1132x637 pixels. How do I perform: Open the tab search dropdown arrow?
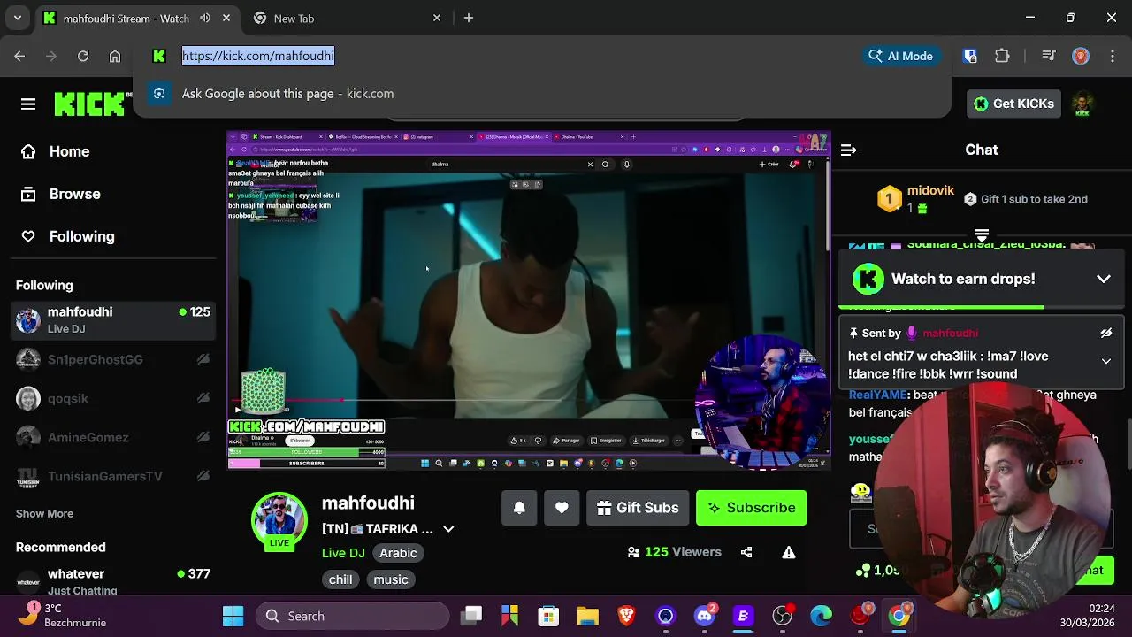click(17, 18)
